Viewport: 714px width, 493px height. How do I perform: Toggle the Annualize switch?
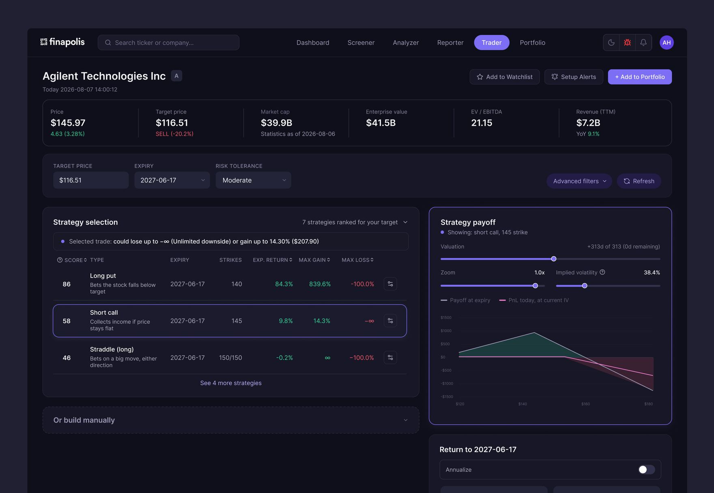point(646,469)
